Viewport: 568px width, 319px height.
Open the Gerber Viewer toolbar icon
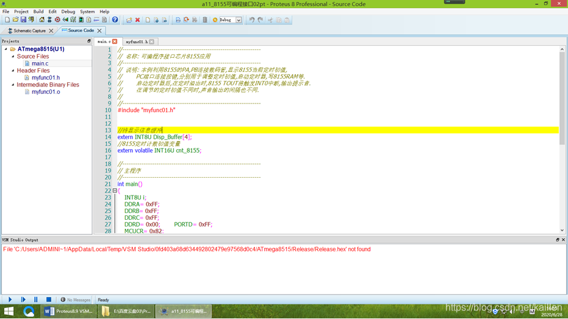(73, 20)
